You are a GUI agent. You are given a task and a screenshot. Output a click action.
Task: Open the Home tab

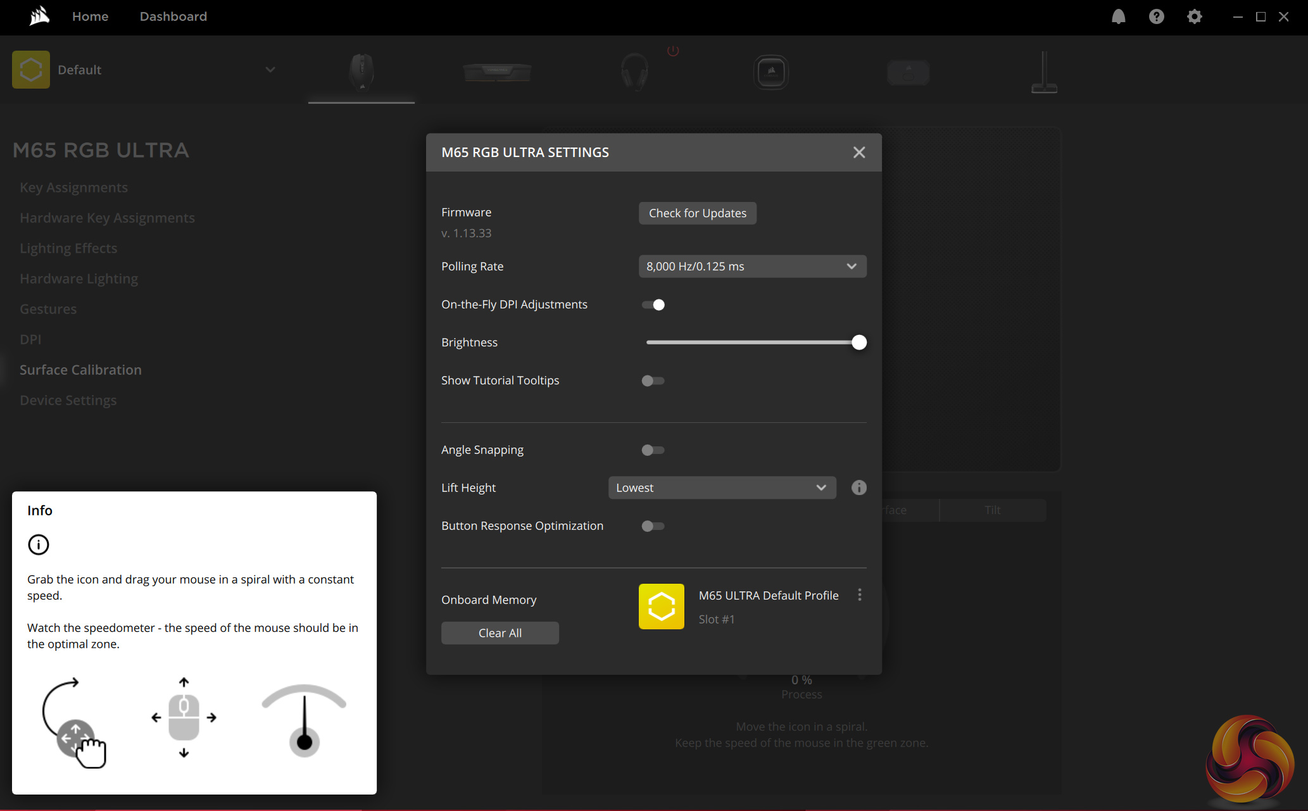(x=90, y=16)
